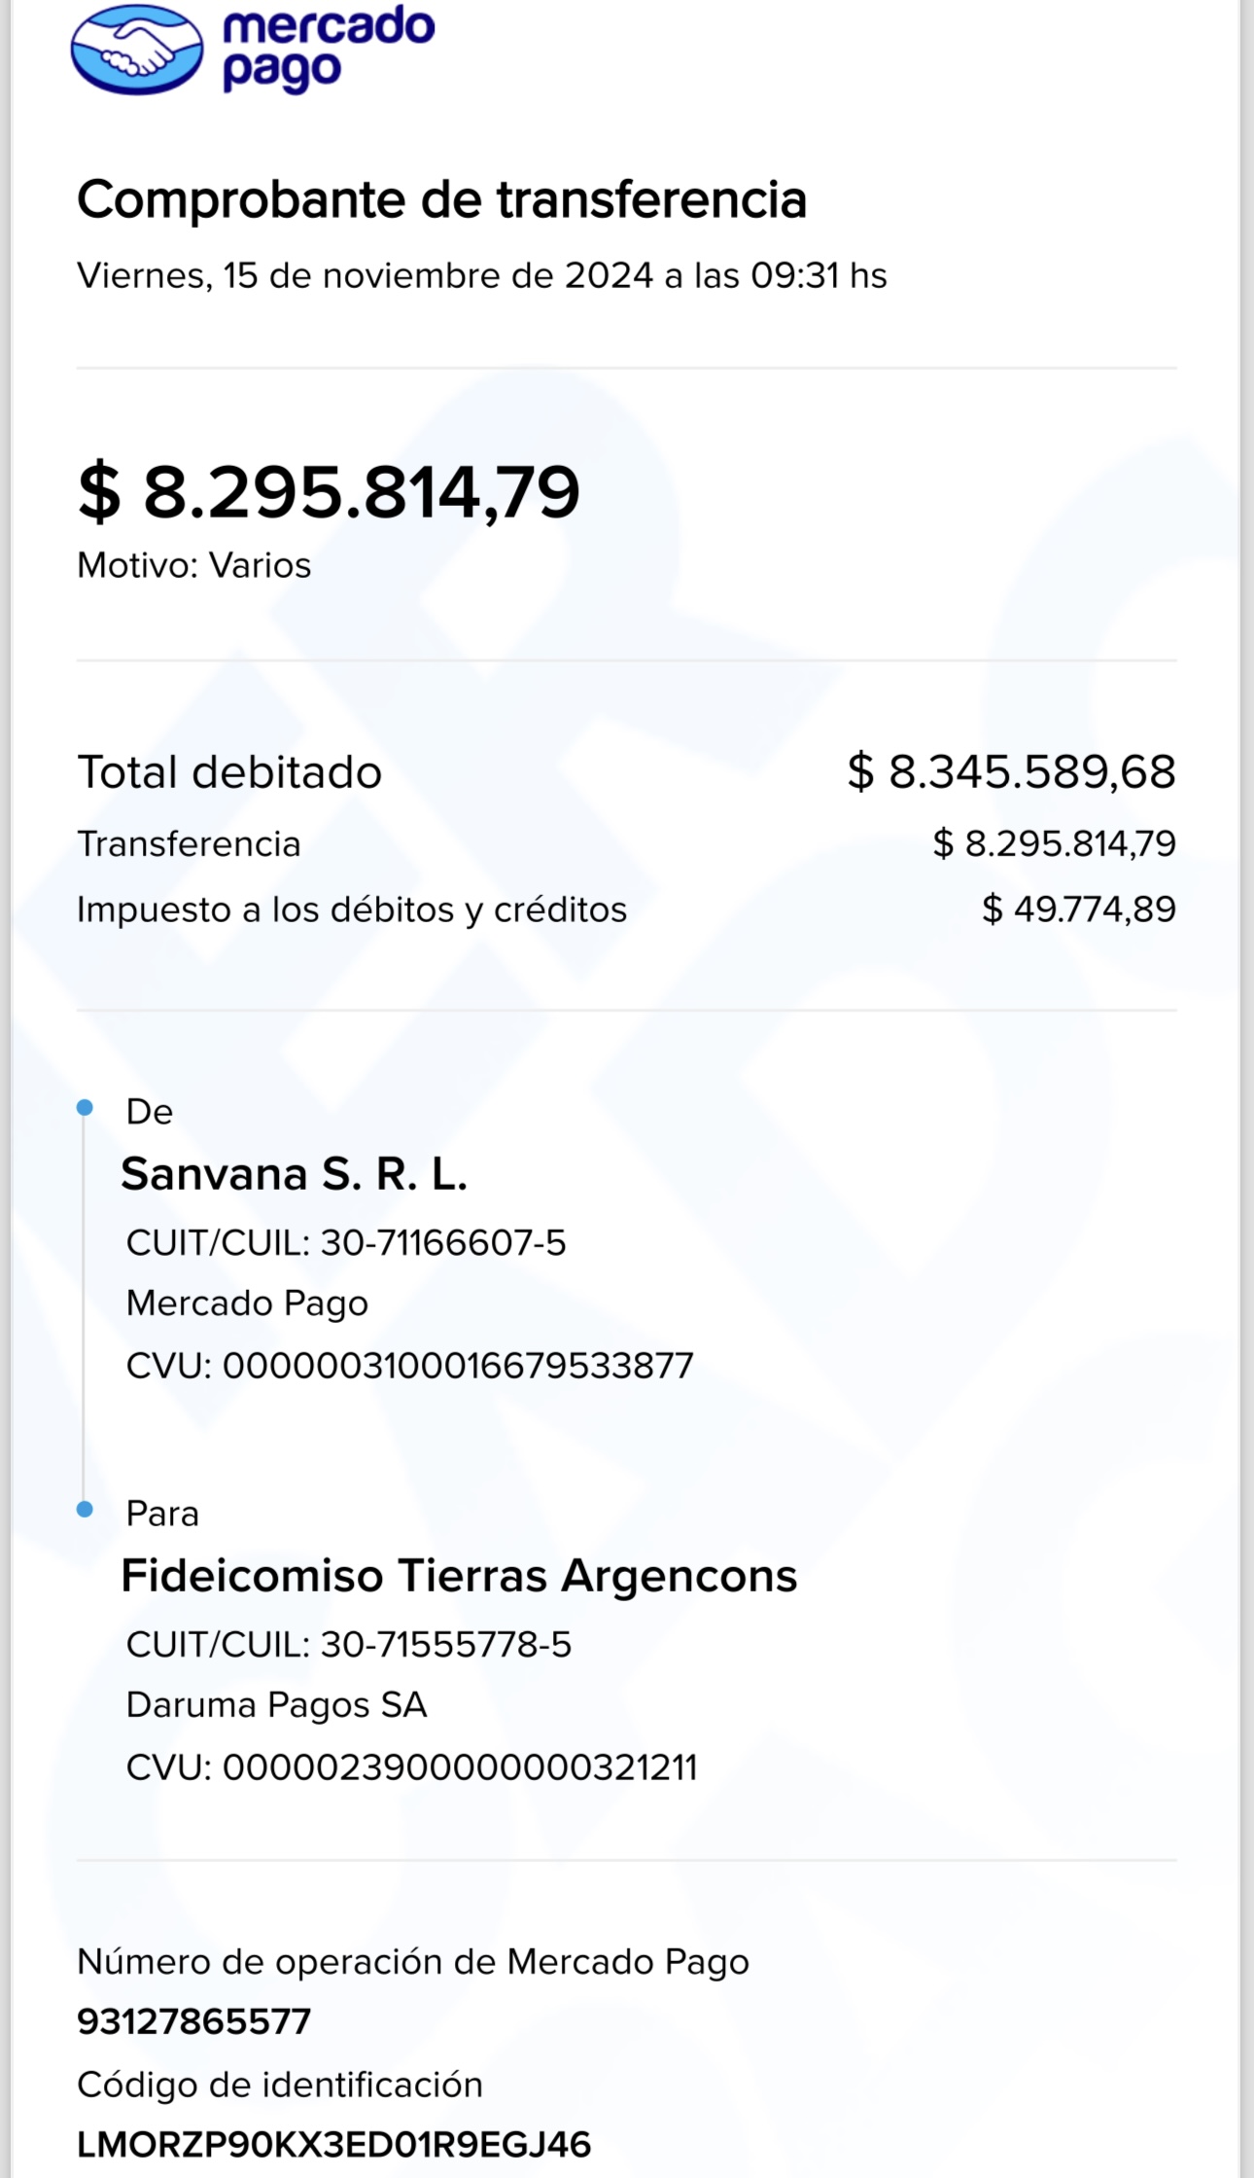This screenshot has width=1254, height=2178.
Task: Click the Daruma Pagos SA line
Action: click(x=277, y=1705)
